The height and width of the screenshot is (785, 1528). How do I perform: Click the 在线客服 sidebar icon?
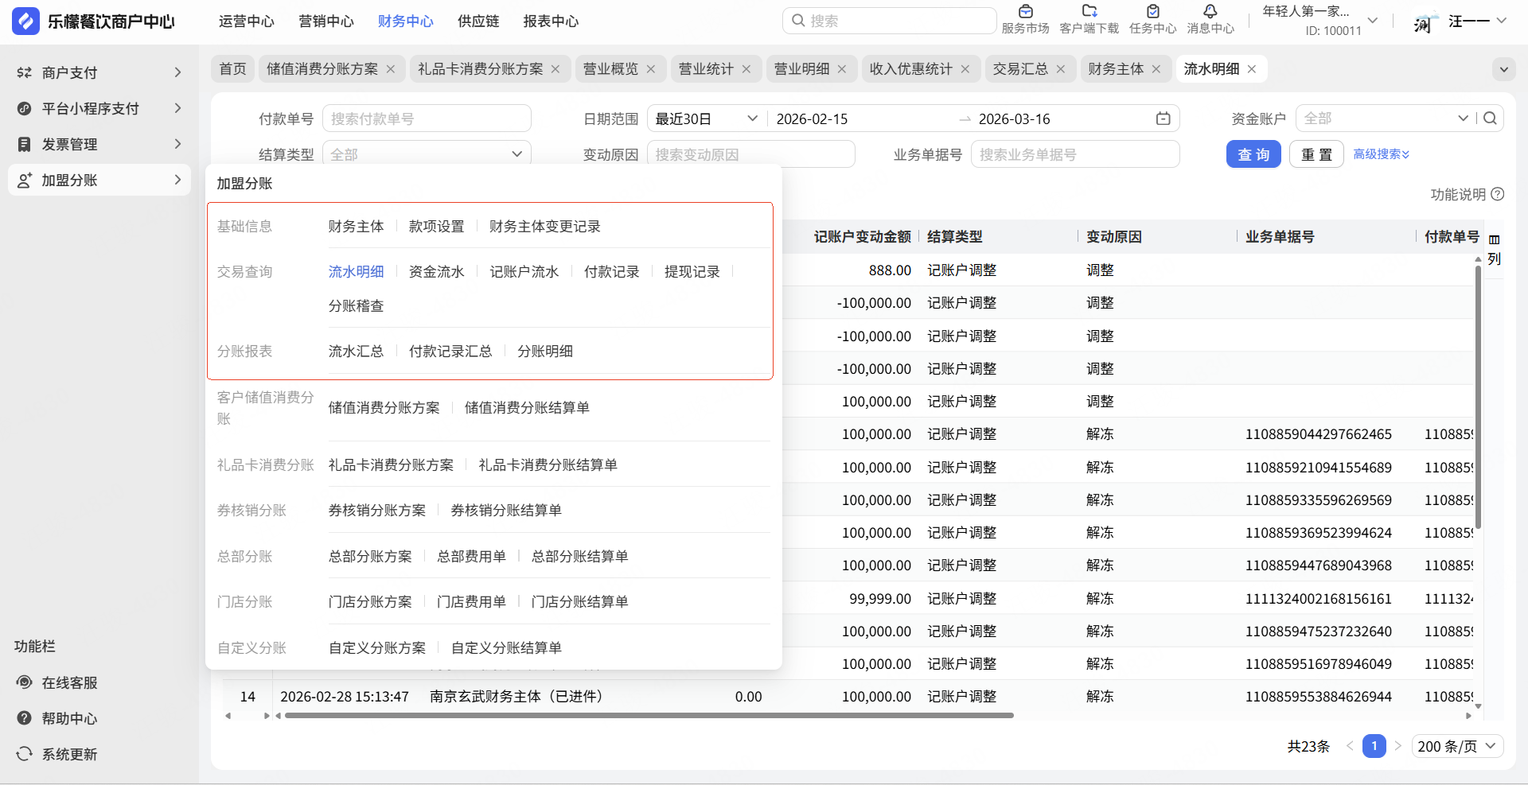(x=25, y=682)
